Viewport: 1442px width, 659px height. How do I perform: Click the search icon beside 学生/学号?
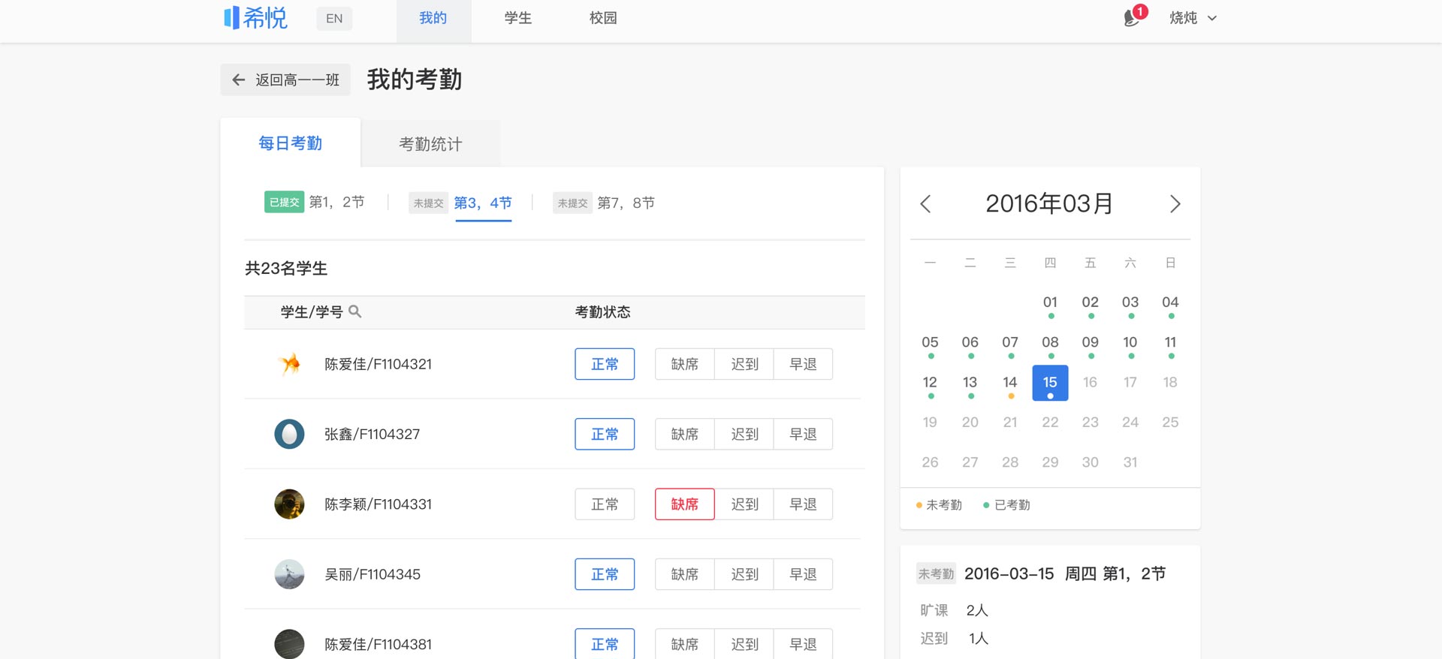tap(355, 311)
